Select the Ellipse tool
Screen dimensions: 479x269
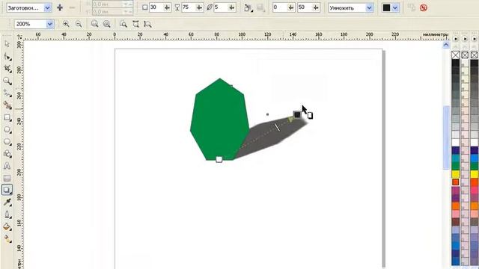(x=7, y=129)
